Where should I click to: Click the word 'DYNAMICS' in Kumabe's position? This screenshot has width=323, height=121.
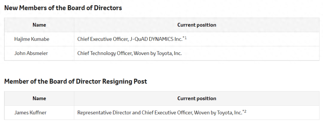coord(161,39)
